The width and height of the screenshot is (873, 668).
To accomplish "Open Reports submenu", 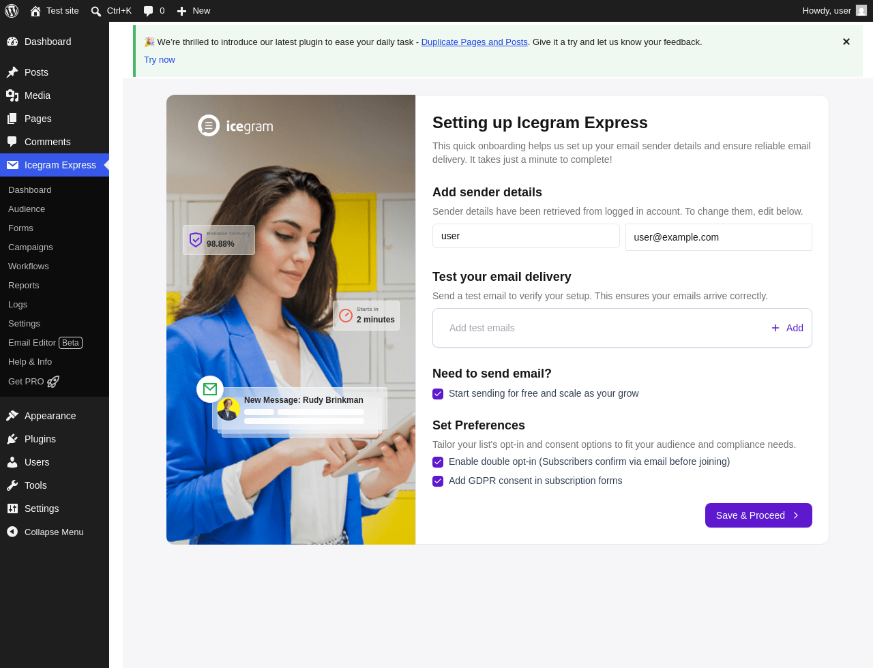I will click(55, 286).
